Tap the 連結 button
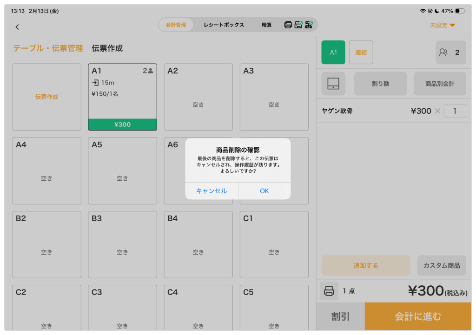Screen dimensions: 476x335 click(x=361, y=53)
